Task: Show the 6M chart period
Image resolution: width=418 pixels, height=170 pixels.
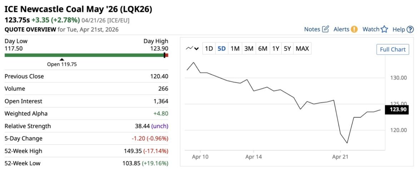Action: point(263,49)
